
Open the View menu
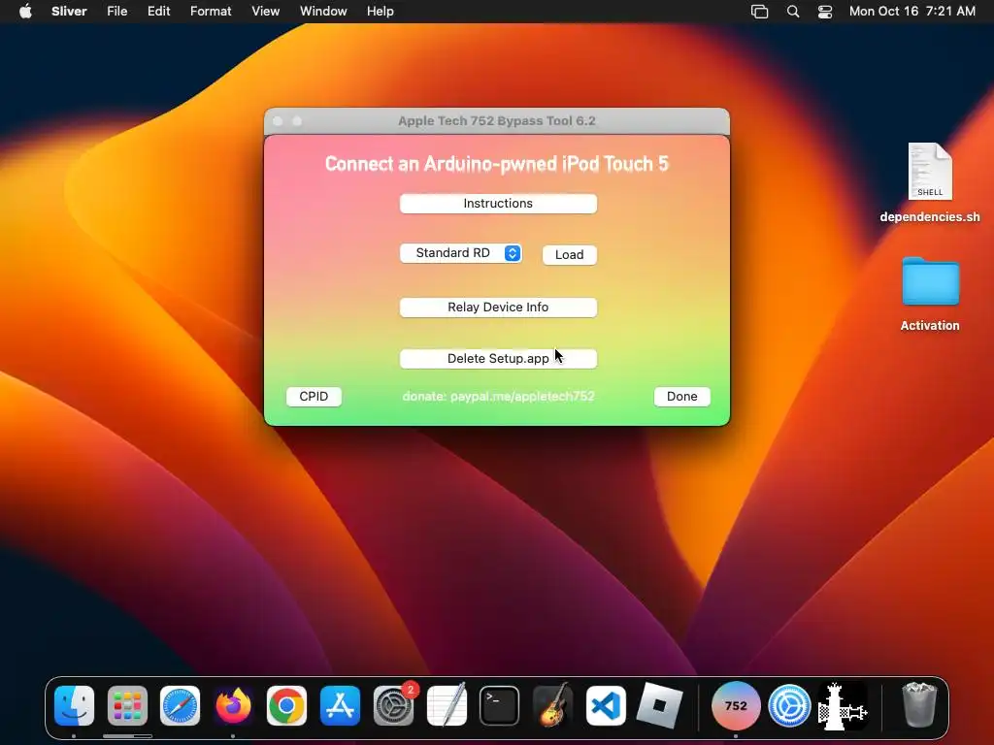265,12
